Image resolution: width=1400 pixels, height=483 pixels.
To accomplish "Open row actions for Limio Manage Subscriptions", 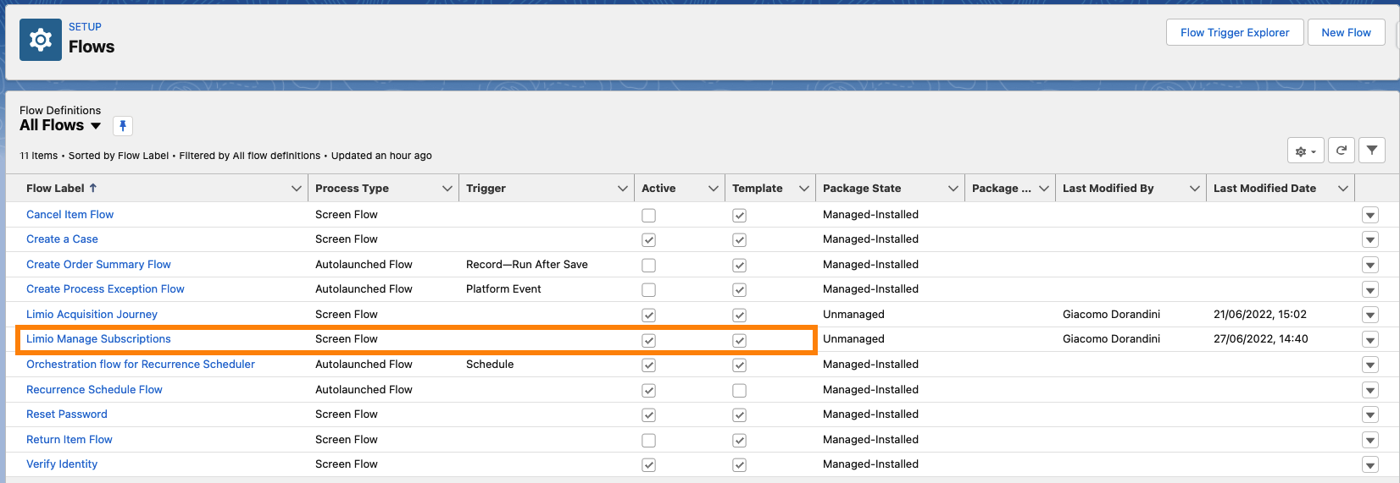I will [x=1370, y=339].
